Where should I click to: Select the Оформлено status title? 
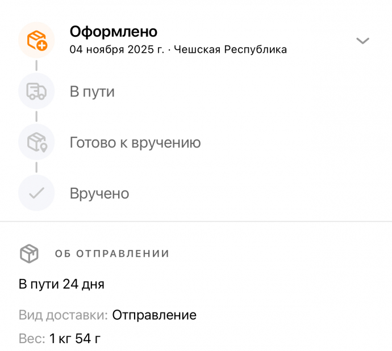coord(113,32)
